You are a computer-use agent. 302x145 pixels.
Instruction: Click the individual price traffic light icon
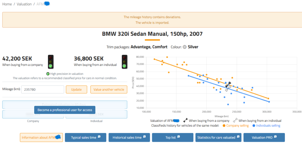[x=124, y=62]
